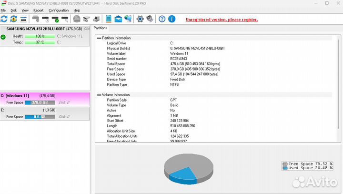Click the send report by e-mail envelope icon
Image resolution: width=343 pixels, height=194 pixels.
(118, 19)
